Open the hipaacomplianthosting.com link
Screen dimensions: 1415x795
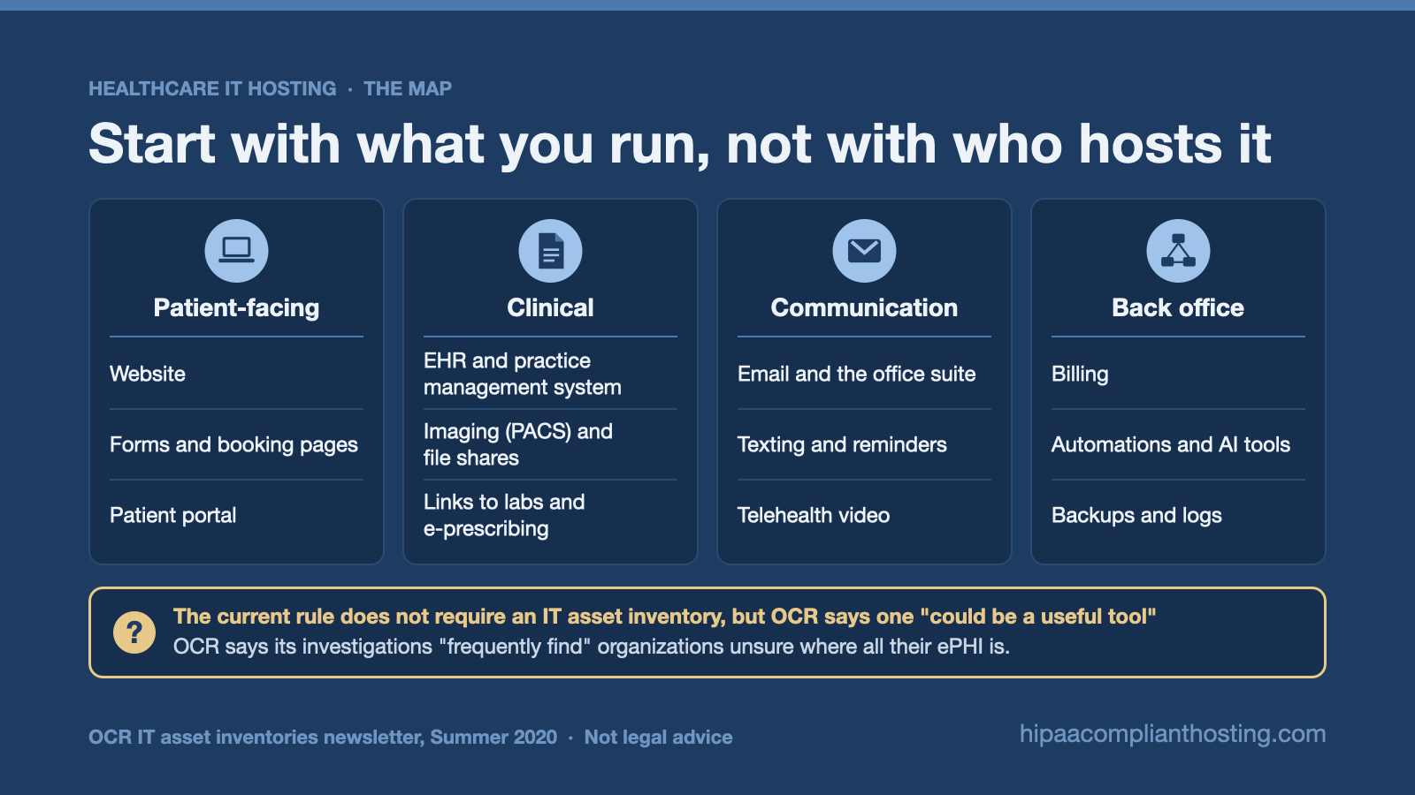1173,733
